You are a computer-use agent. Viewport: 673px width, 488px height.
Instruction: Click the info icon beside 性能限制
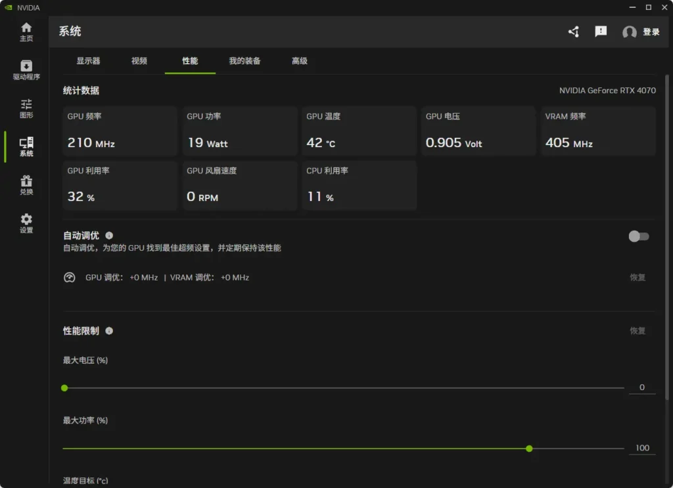pyautogui.click(x=109, y=331)
